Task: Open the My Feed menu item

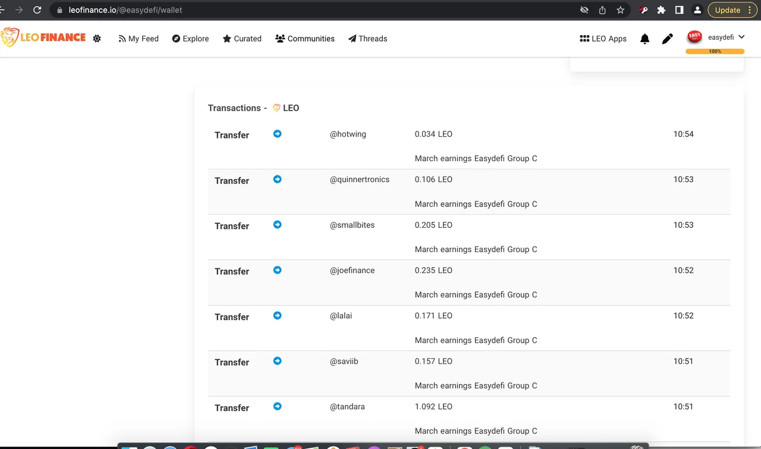Action: (x=139, y=39)
